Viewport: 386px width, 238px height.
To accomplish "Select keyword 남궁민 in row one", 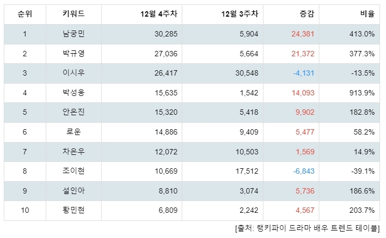I will (73, 34).
